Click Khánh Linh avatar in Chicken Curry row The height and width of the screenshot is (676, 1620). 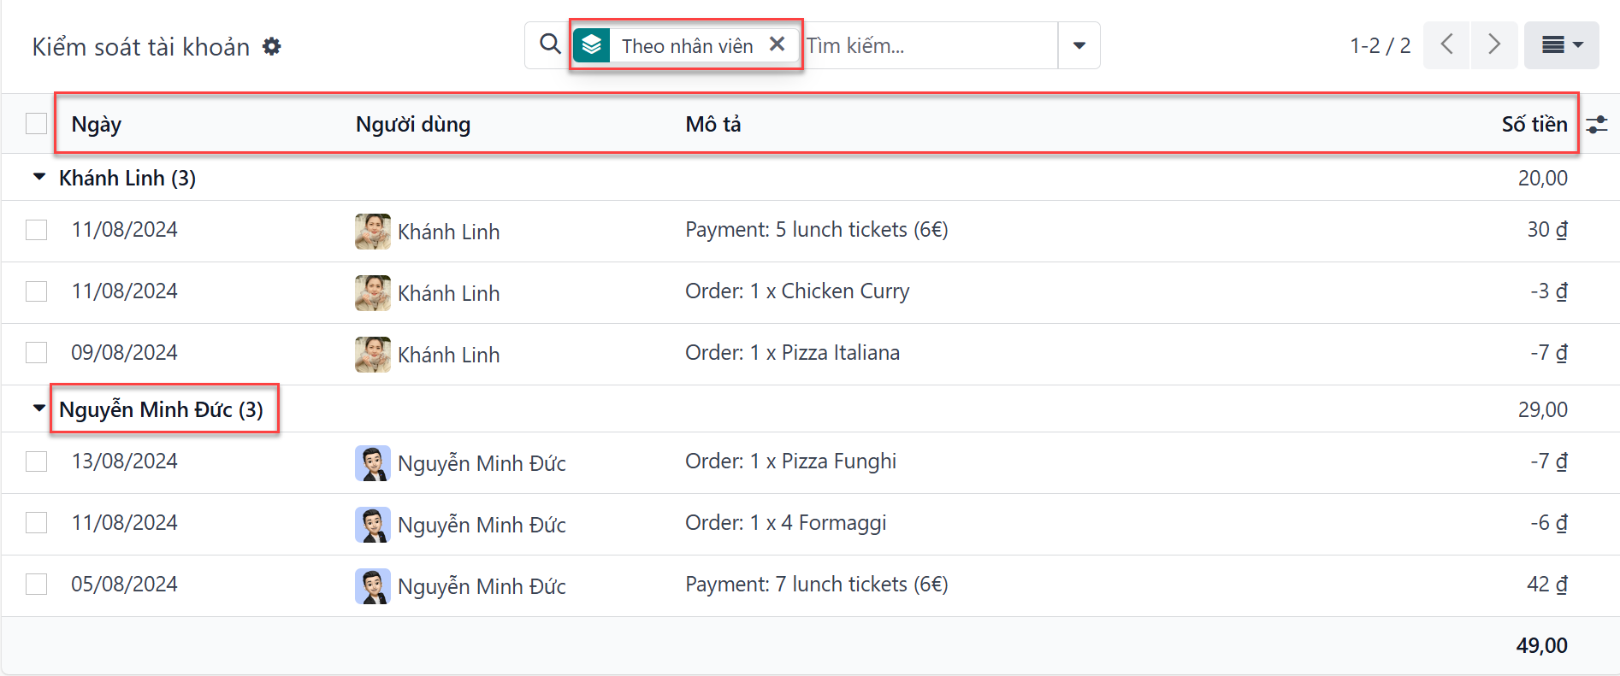tap(373, 293)
